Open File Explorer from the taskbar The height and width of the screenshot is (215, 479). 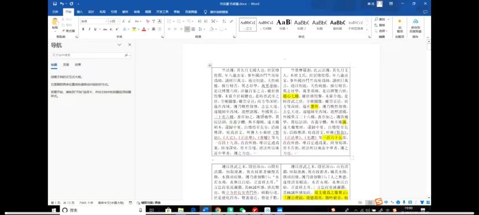click(180, 210)
